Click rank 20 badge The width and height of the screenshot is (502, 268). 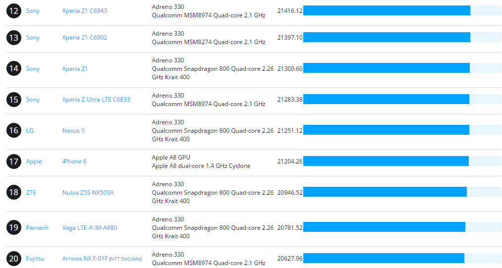click(x=14, y=259)
